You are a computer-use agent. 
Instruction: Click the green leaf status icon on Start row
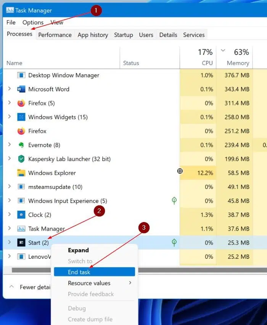point(174,242)
